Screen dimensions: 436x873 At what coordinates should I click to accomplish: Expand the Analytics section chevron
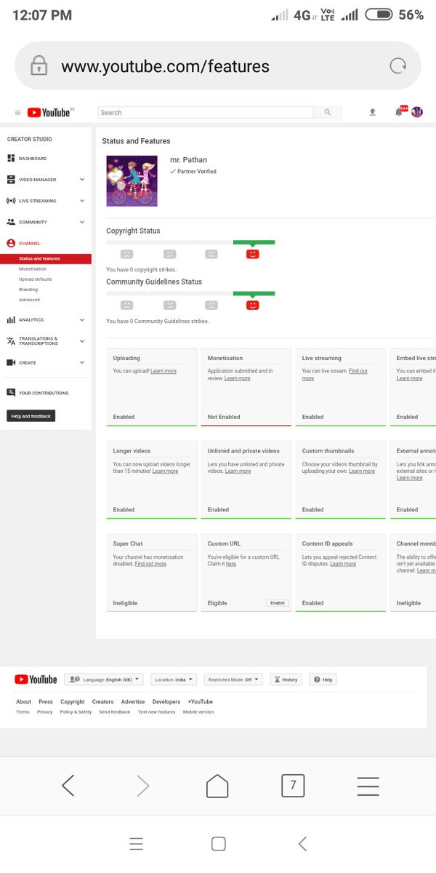(x=82, y=319)
